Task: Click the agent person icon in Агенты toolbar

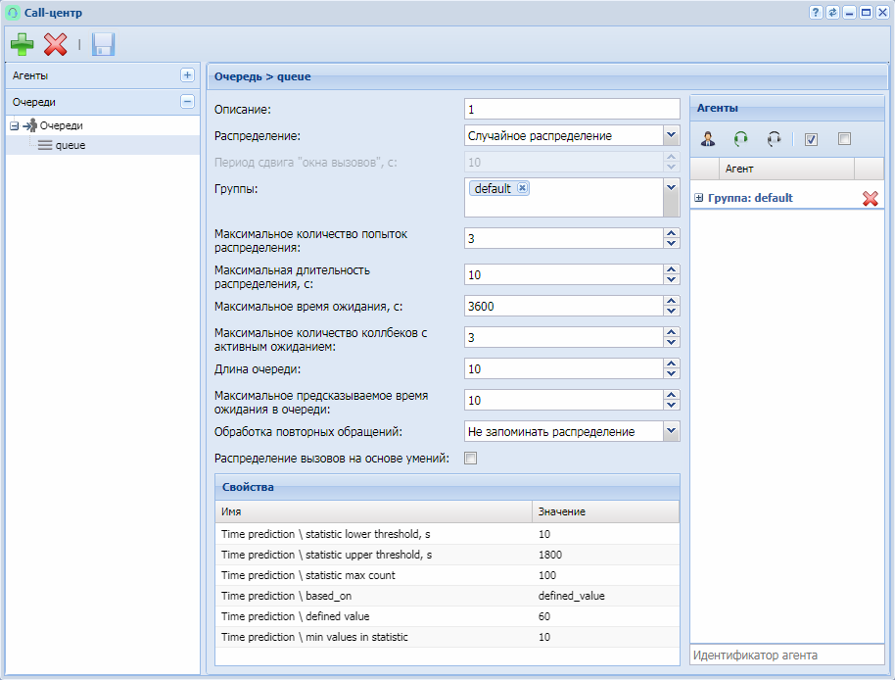Action: click(x=708, y=139)
